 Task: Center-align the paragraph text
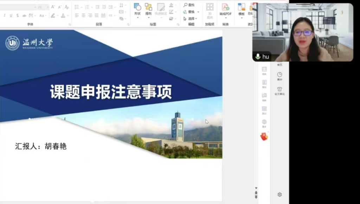(x=83, y=15)
